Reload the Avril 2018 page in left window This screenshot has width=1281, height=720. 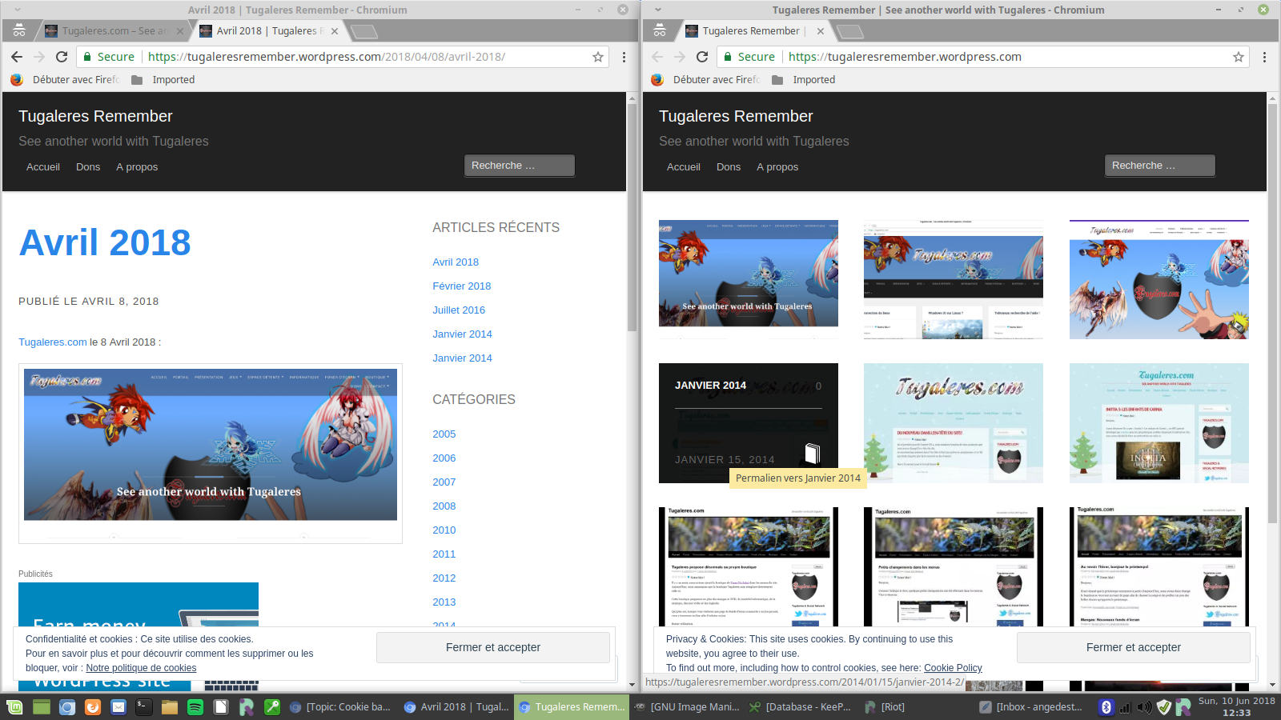(62, 57)
